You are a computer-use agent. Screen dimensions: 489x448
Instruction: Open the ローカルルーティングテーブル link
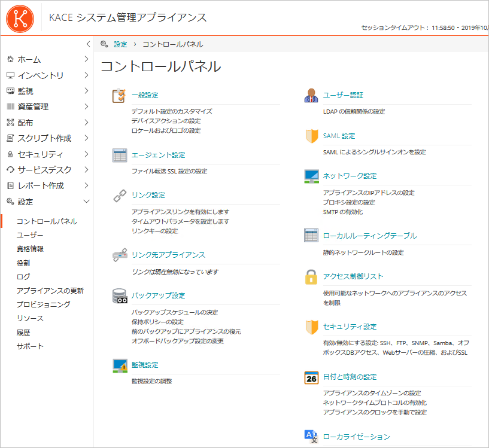pyautogui.click(x=370, y=236)
